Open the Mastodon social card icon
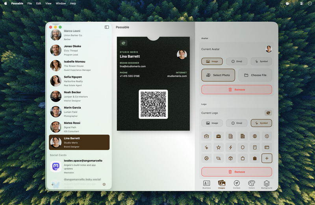The height and width of the screenshot is (205, 315). [x=56, y=166]
